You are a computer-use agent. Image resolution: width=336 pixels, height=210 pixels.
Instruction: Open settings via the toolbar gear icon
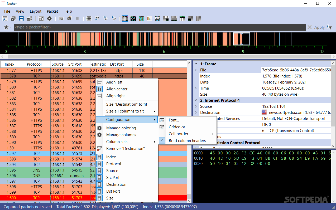click(49, 18)
